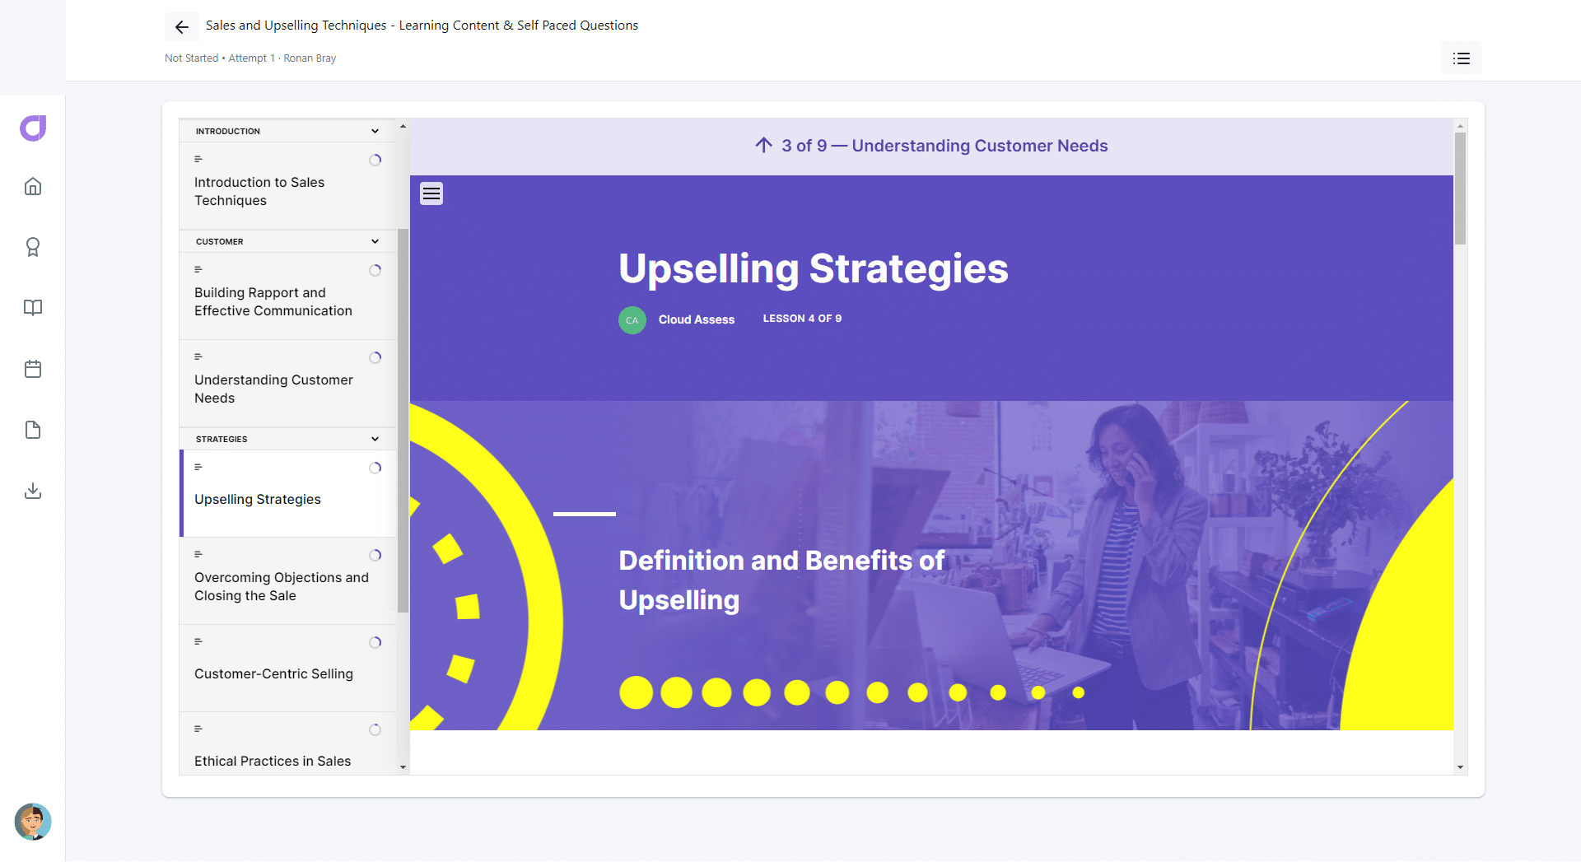Click the 'Not Started' status text
The width and height of the screenshot is (1581, 862).
(x=192, y=58)
